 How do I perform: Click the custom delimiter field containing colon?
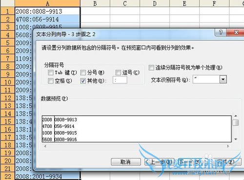coord(120,80)
